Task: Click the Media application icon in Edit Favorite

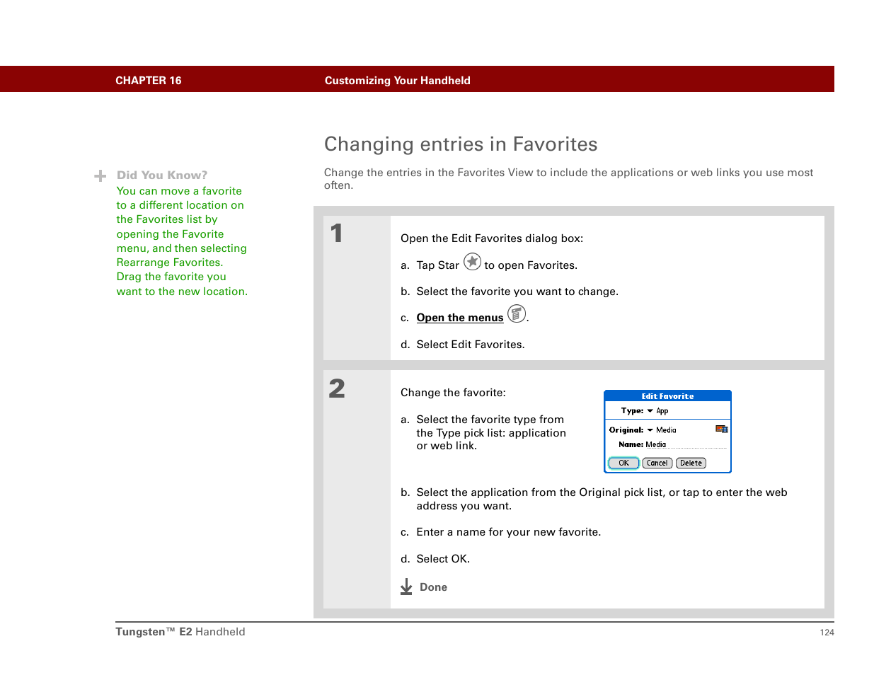Action: coord(721,429)
